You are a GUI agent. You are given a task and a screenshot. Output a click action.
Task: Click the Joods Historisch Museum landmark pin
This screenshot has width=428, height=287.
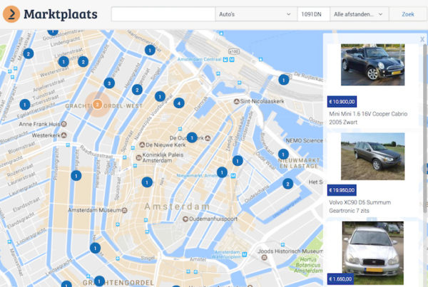(264, 258)
